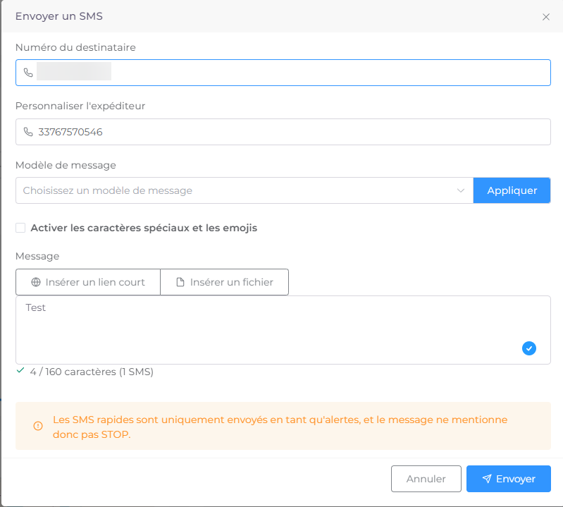563x507 pixels.
Task: Insert a short link into the message
Action: pyautogui.click(x=88, y=282)
